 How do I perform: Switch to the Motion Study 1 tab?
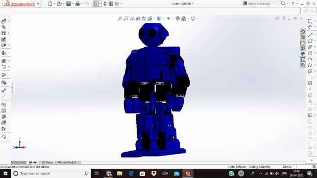(67, 162)
